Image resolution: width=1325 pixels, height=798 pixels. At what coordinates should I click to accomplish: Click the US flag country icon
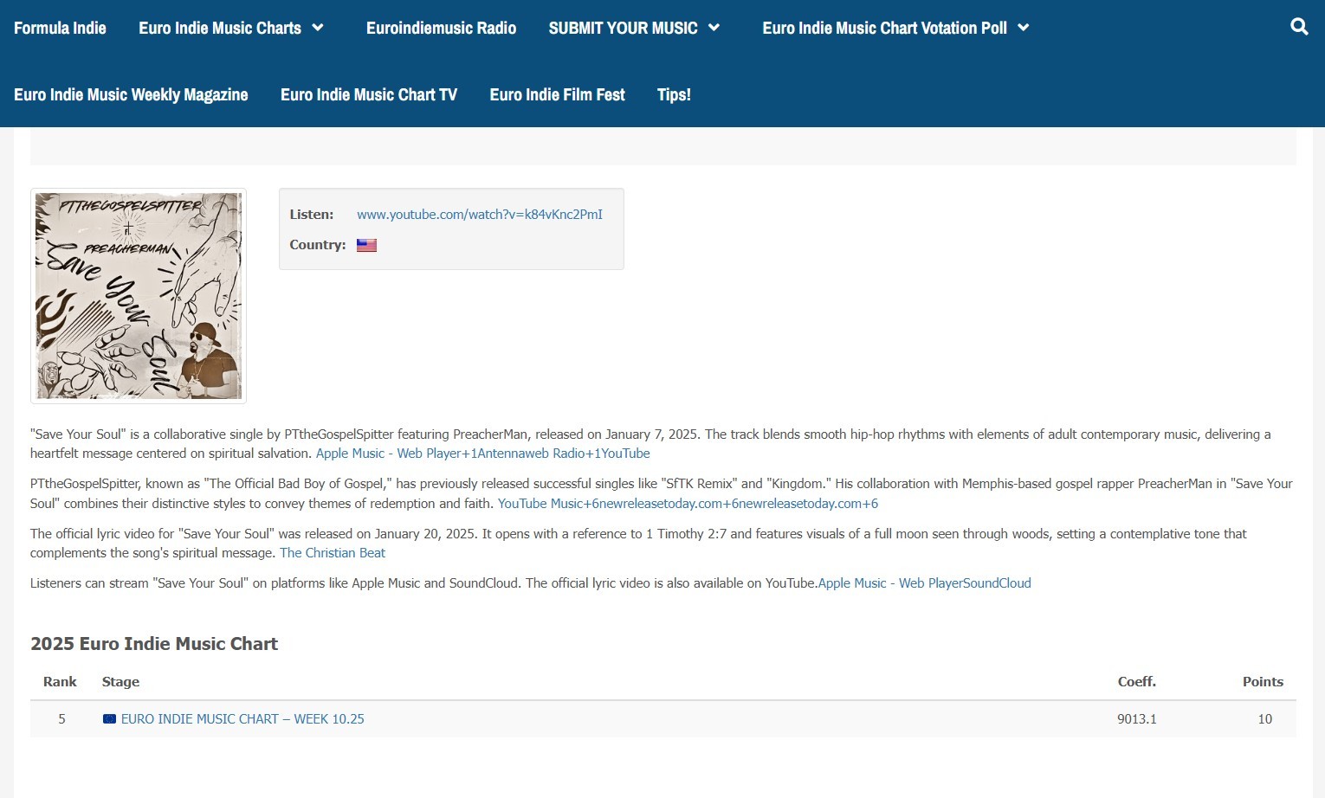(x=366, y=245)
